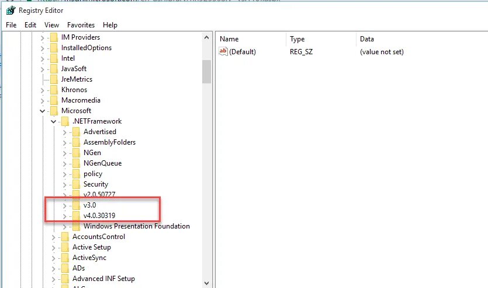
Task: Expand the IM Providers key
Action: point(42,38)
